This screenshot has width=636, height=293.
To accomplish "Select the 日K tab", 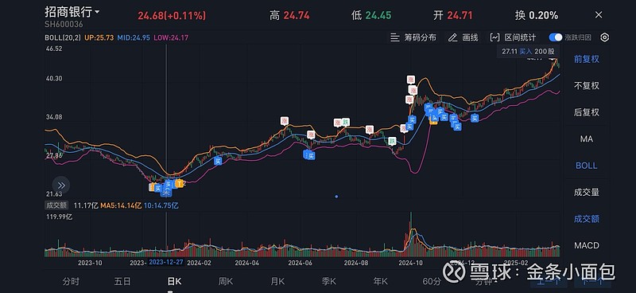I will pos(174,281).
